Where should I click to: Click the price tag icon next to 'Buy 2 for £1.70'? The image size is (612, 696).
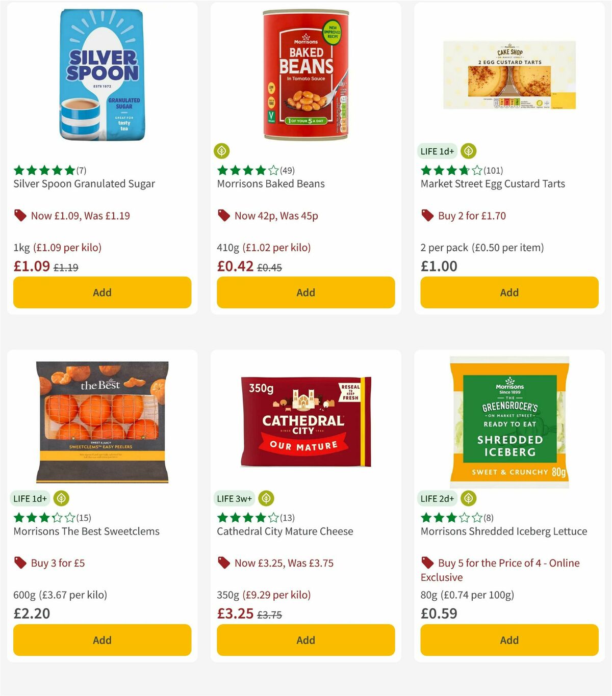(427, 216)
